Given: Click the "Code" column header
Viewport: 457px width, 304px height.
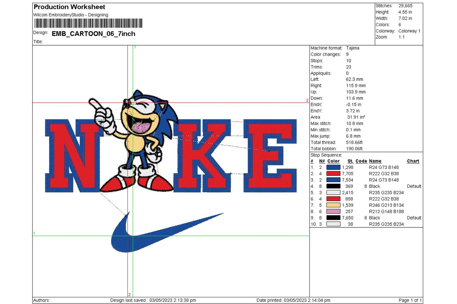Looking at the screenshot, I should [x=361, y=161].
